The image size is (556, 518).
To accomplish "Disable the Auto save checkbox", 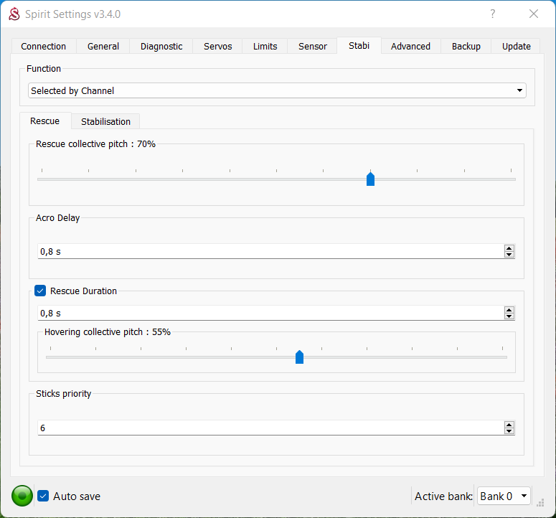I will point(43,496).
